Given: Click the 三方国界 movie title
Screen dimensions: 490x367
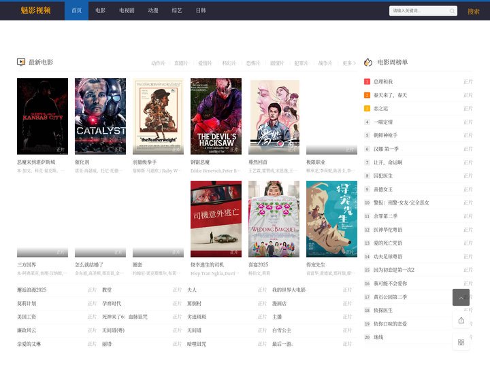Looking at the screenshot, I should [27, 265].
